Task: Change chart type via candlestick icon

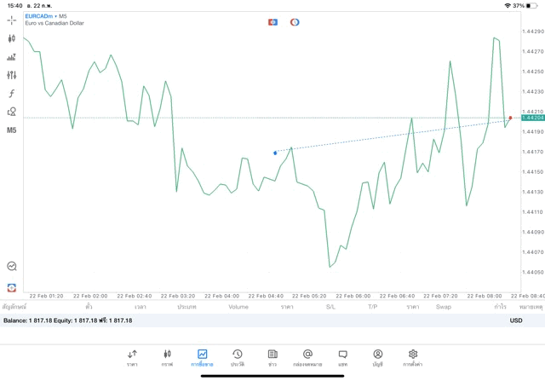Action: click(x=12, y=38)
